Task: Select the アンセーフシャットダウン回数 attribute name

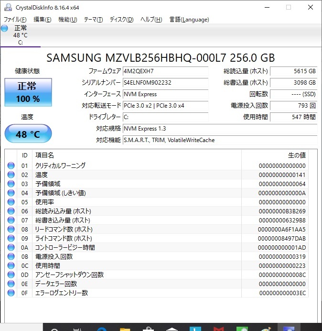Action: click(x=69, y=275)
